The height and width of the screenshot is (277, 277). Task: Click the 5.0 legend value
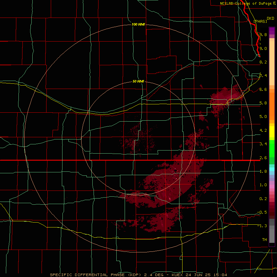click(263, 117)
